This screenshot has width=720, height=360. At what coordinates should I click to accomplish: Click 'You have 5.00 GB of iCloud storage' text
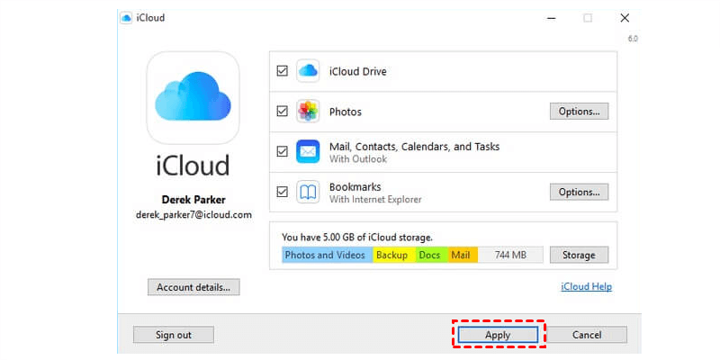click(357, 238)
